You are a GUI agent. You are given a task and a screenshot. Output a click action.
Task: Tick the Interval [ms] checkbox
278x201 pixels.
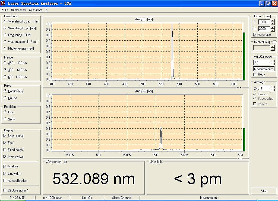(274, 42)
